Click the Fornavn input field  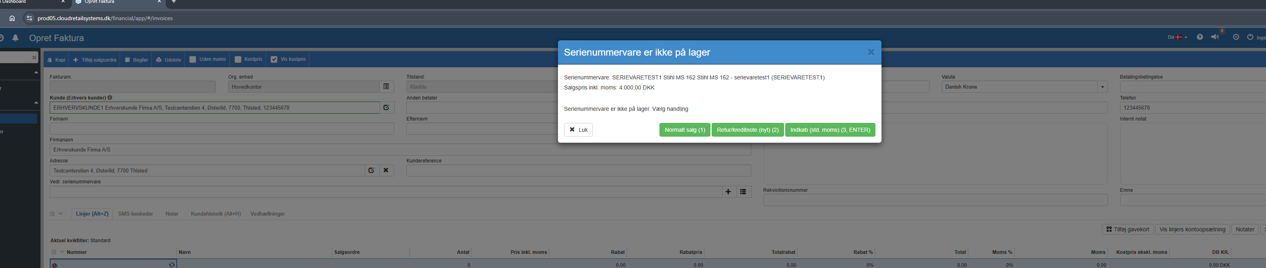point(222,129)
